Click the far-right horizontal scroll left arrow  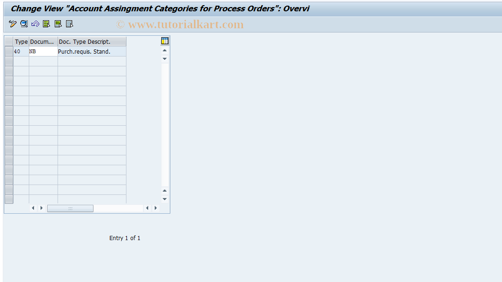pyautogui.click(x=147, y=208)
